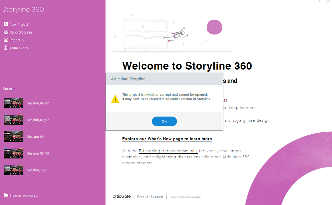332x205 pixels.
Task: Click the Welcome to Storyline 360 heading
Action: click(187, 66)
